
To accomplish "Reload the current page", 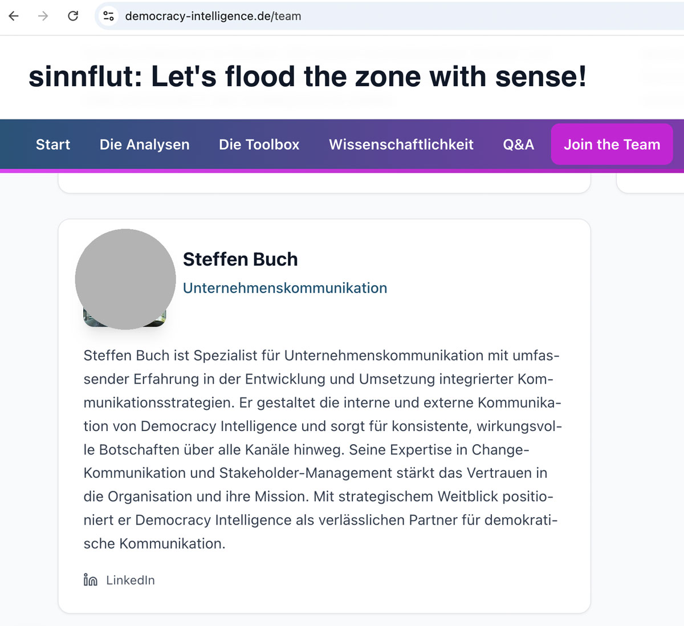I will pyautogui.click(x=73, y=16).
